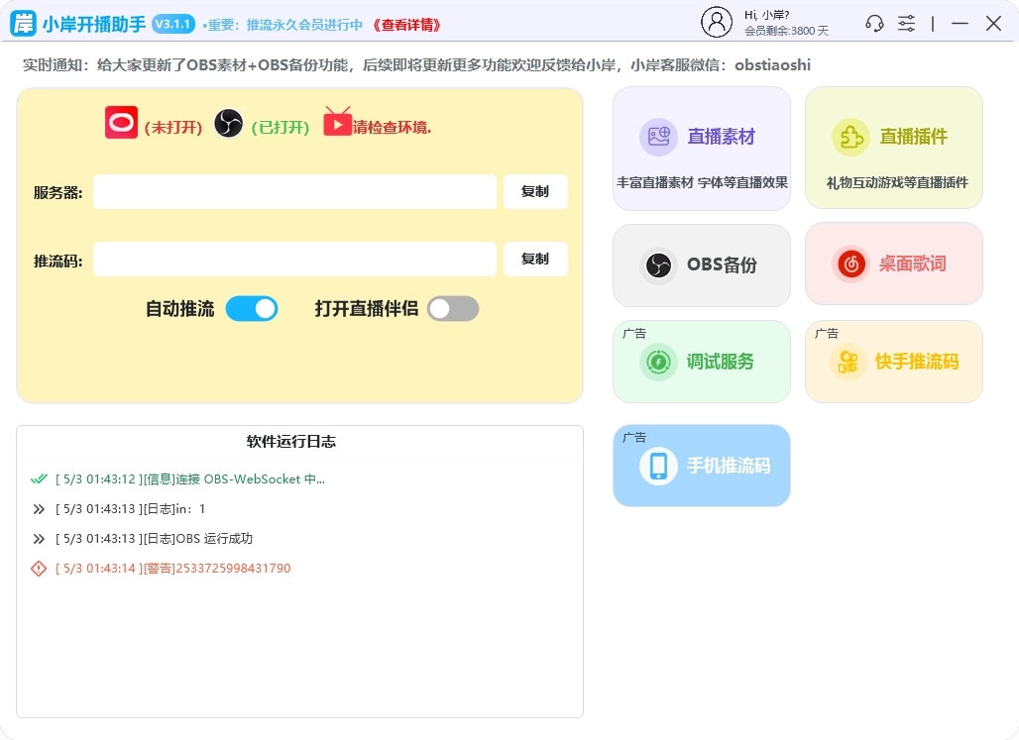The image size is (1019, 740).
Task: Click the 快手推流码 camera icon
Action: 848,362
